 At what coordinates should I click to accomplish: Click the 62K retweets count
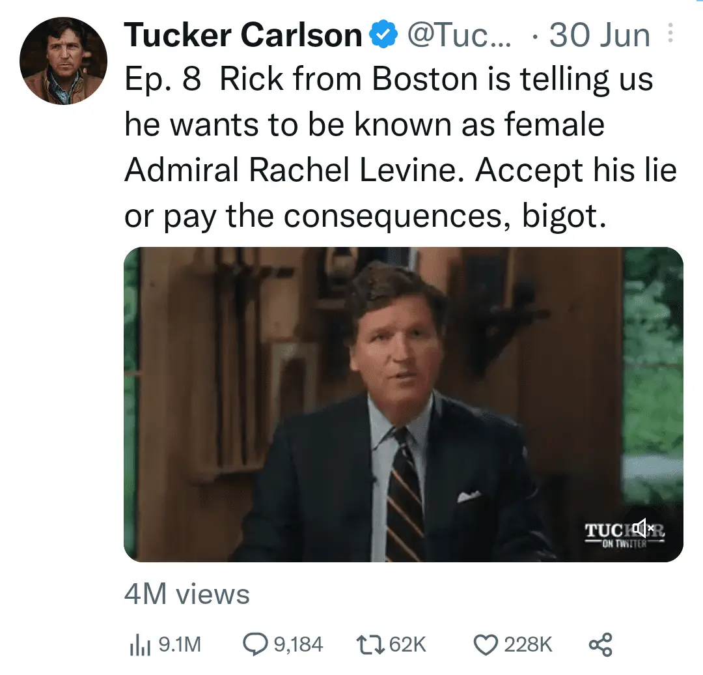[x=406, y=645]
